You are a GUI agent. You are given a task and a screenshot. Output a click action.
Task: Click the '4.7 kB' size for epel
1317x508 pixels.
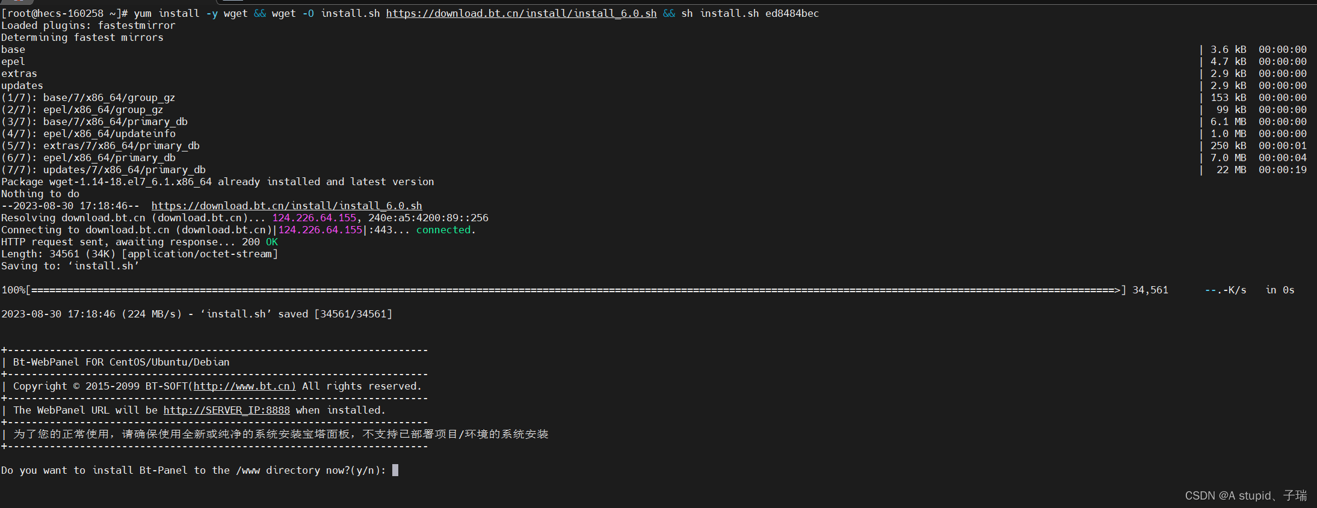click(x=1229, y=61)
